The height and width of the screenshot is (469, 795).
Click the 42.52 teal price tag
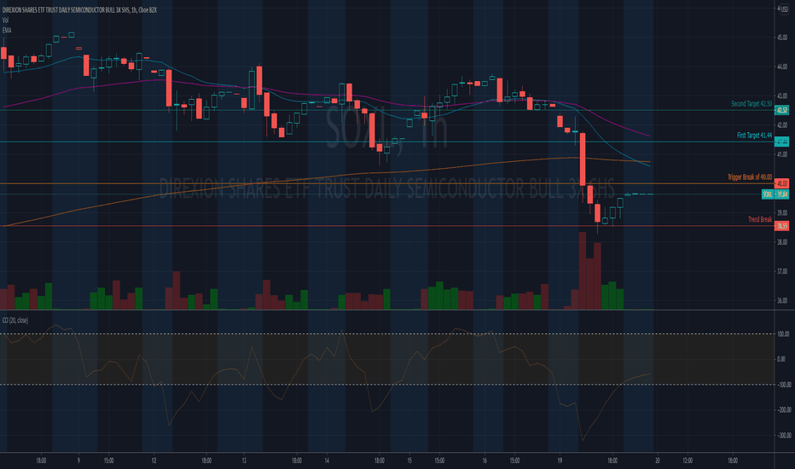click(782, 110)
